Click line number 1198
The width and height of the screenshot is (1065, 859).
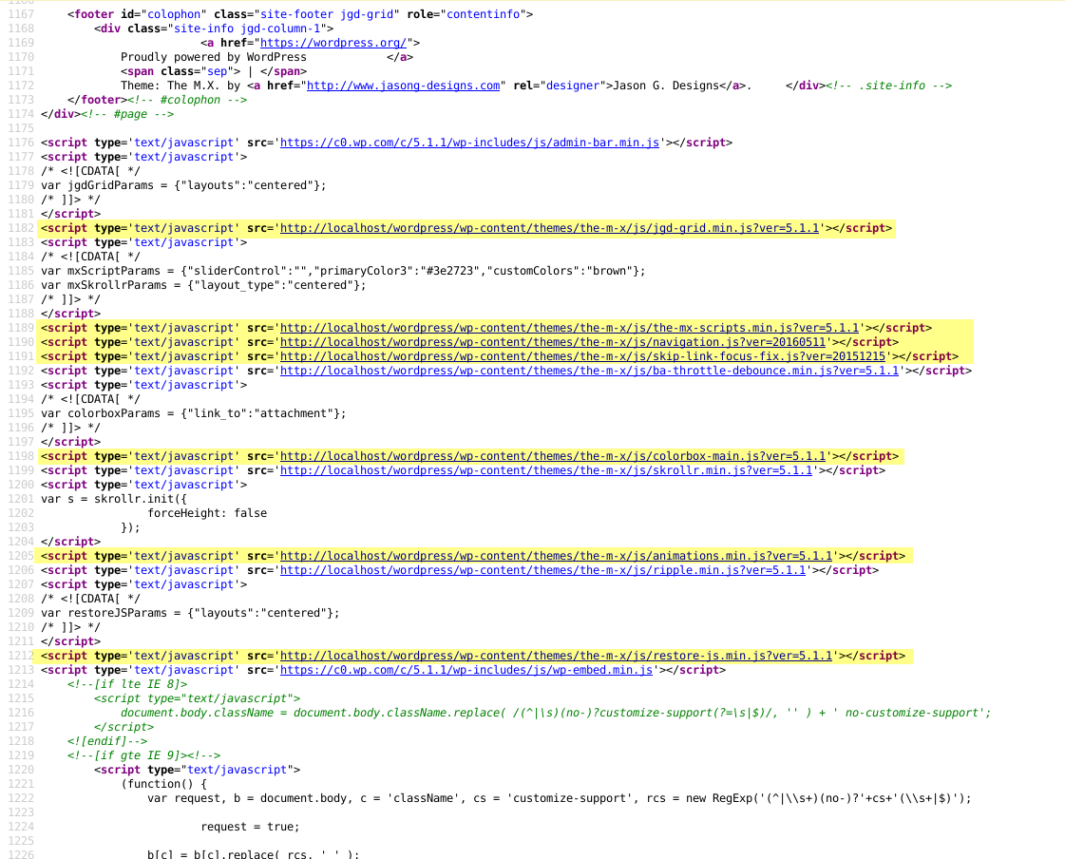pos(21,457)
